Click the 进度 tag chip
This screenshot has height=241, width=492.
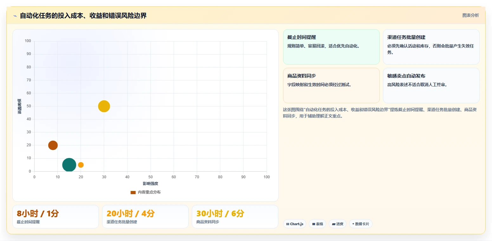coord(338,224)
